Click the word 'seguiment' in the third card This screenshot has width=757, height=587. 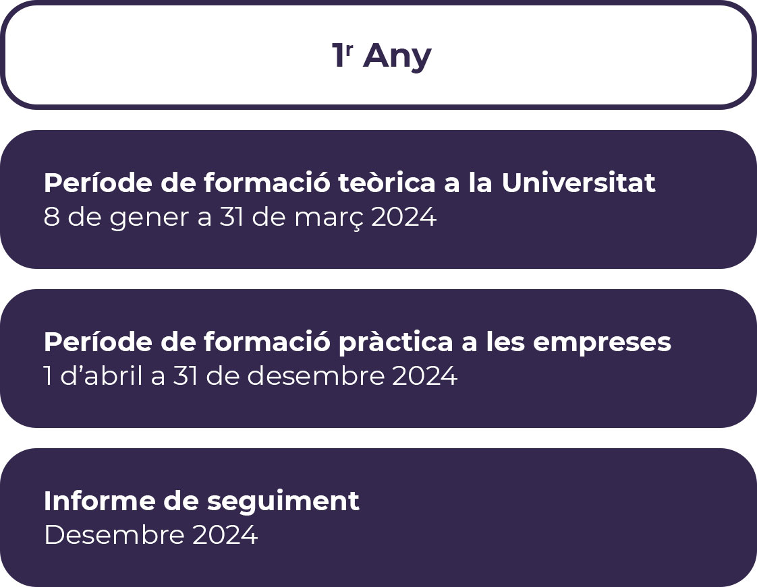click(x=283, y=503)
